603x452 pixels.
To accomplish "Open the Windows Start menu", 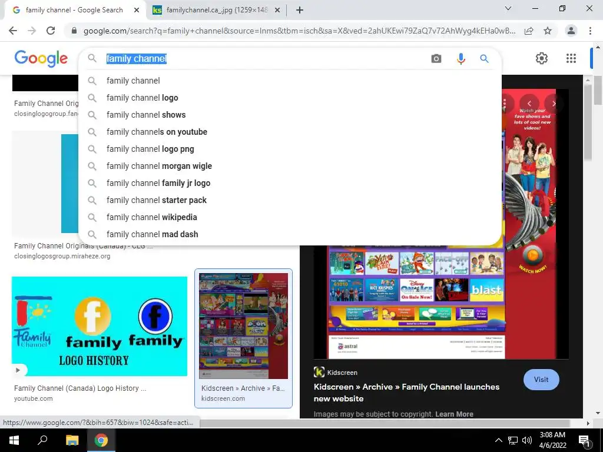I will coord(14,440).
